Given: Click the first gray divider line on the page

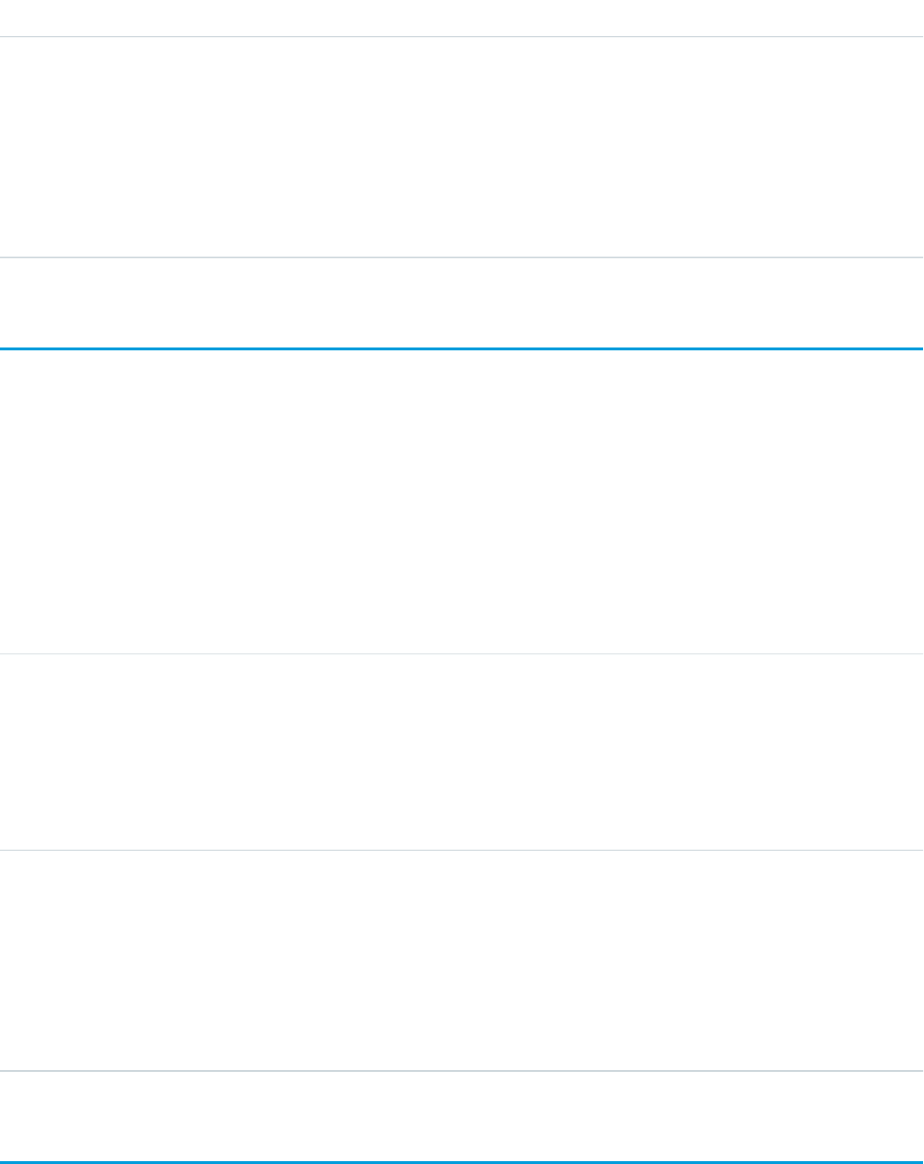Looking at the screenshot, I should tap(462, 37).
